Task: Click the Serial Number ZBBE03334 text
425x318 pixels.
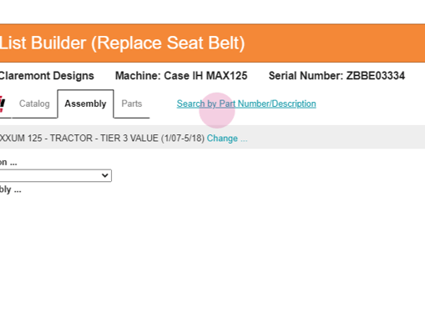Action: (x=336, y=76)
